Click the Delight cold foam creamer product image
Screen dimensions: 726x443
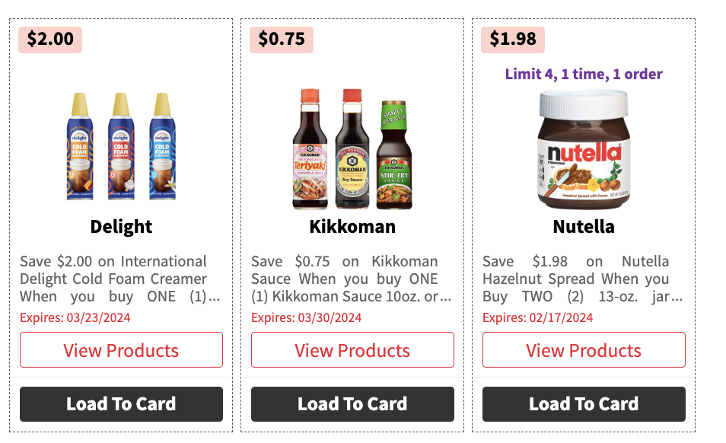tap(121, 148)
